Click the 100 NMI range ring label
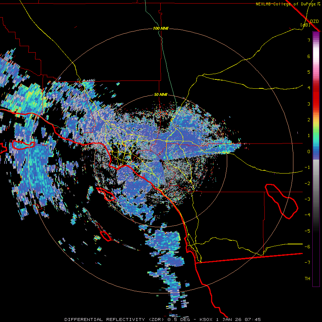 point(161,28)
